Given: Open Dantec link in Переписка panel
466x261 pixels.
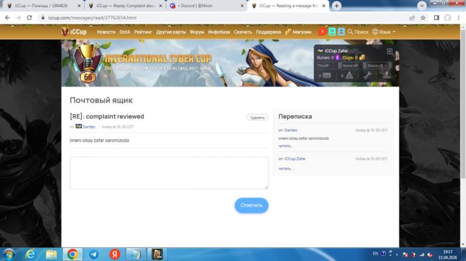Looking at the screenshot, I should [291, 130].
